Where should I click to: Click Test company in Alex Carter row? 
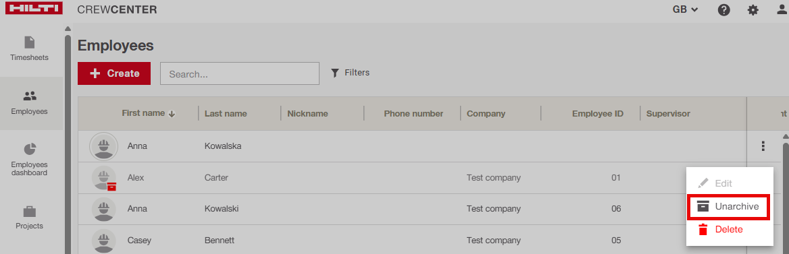[x=494, y=178]
